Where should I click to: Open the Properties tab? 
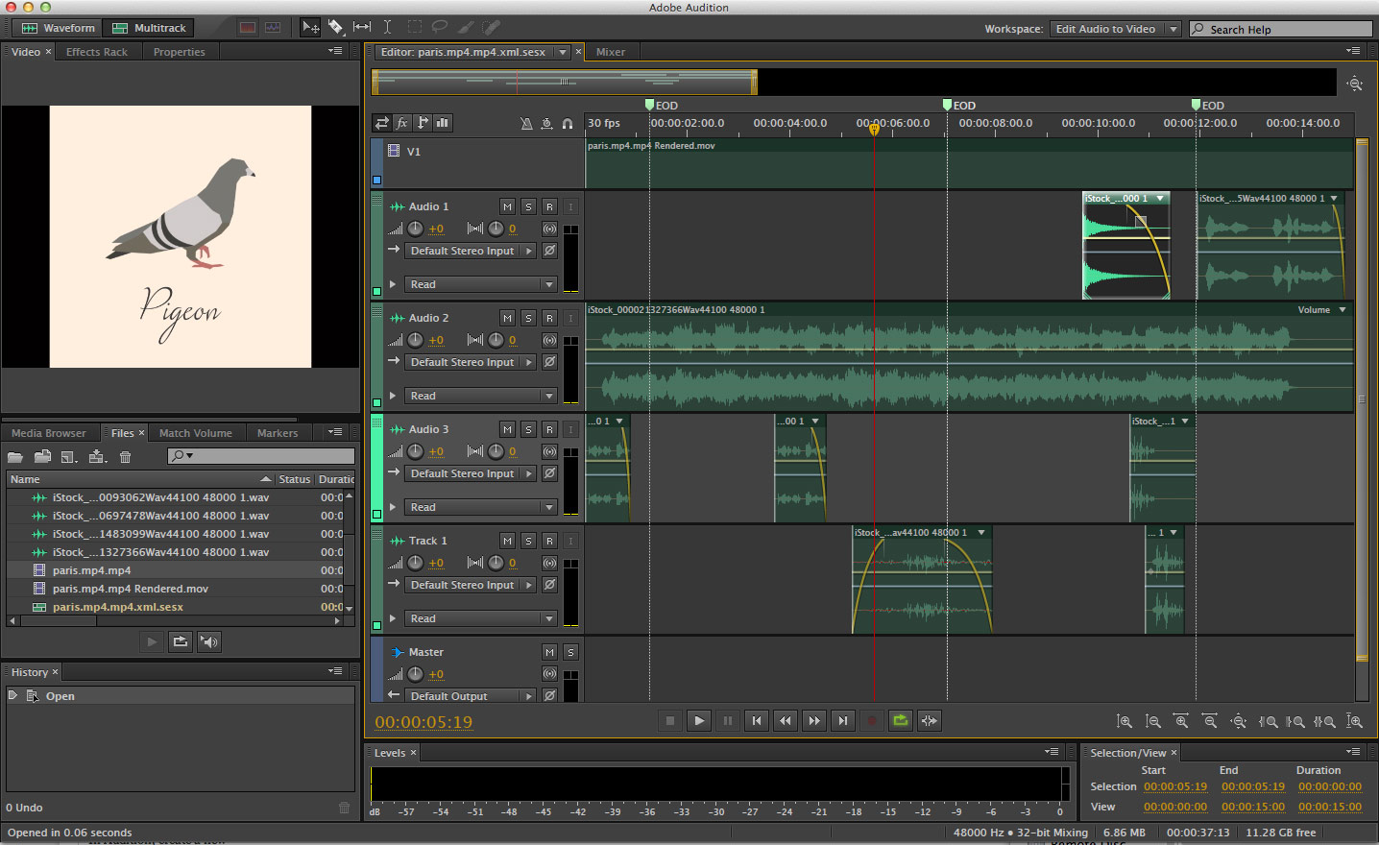[180, 52]
